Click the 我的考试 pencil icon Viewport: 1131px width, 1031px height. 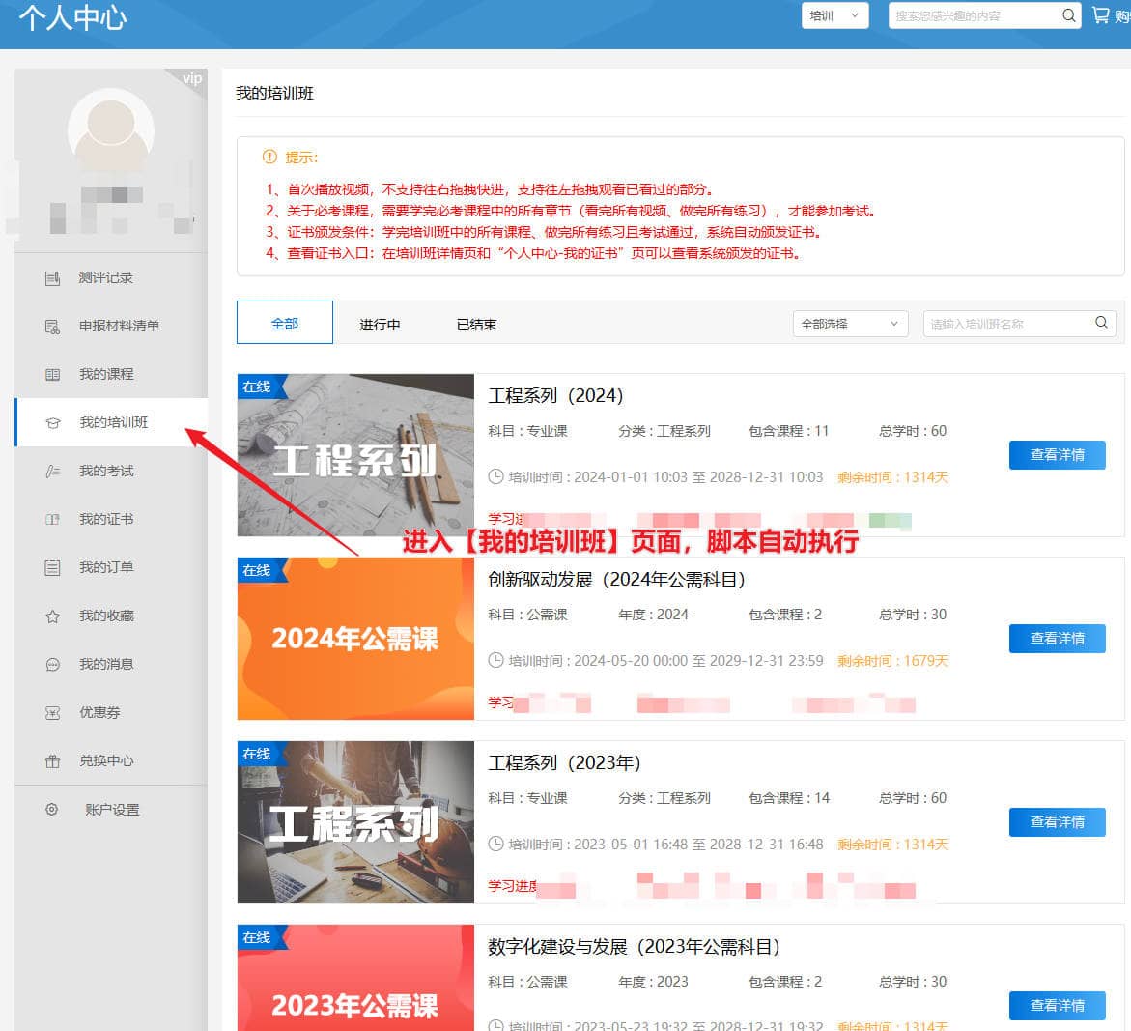53,472
